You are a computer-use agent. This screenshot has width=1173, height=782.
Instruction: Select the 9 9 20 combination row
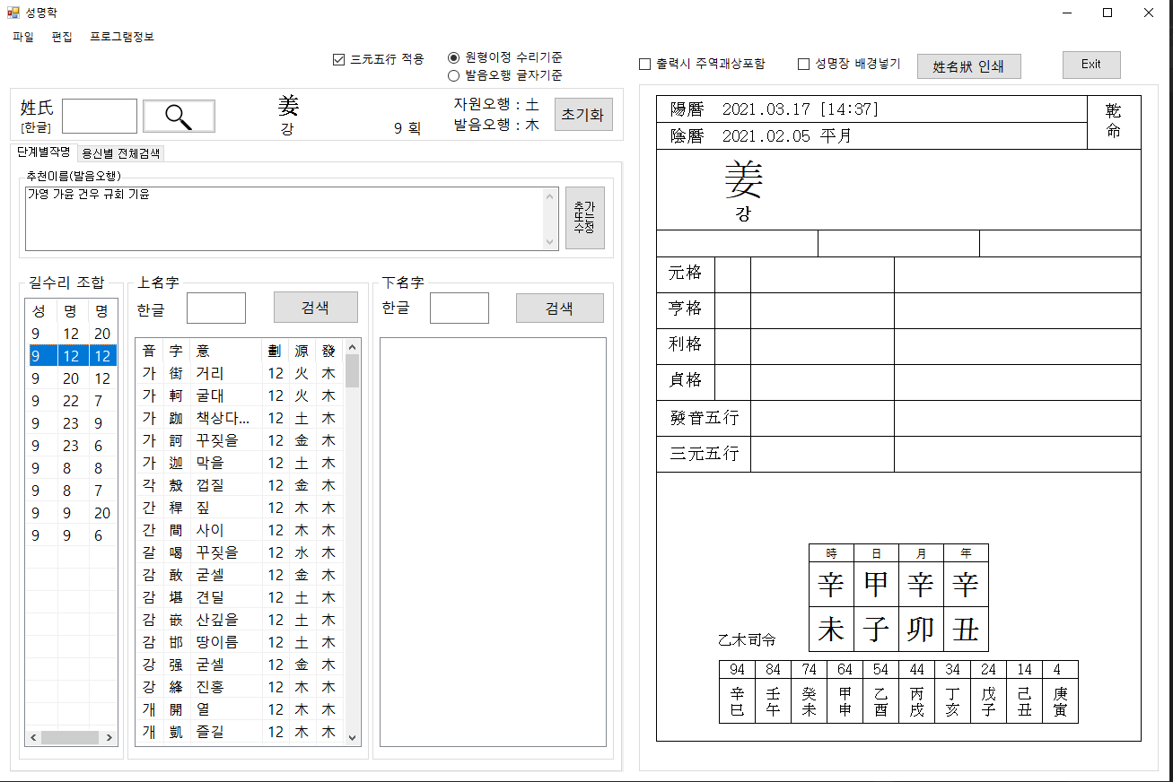(72, 513)
